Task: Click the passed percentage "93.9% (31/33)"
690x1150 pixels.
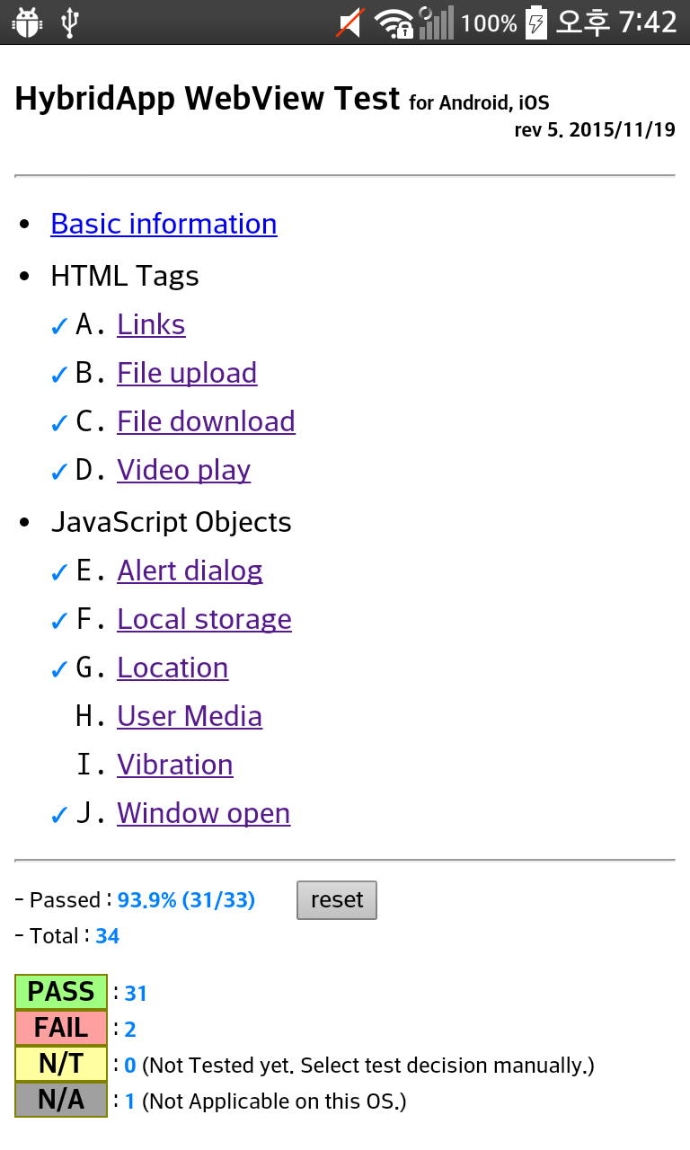Action: click(x=186, y=899)
